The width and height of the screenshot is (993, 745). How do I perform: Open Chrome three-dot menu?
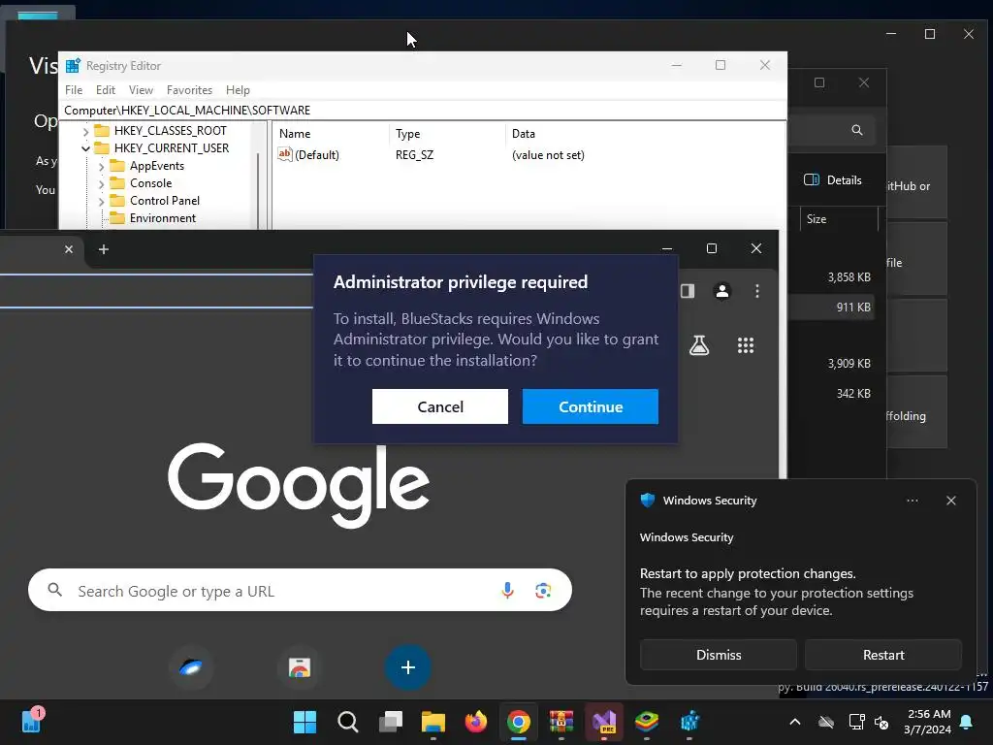(756, 291)
